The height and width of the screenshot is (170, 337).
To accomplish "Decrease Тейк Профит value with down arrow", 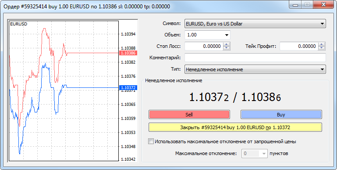I will tap(322, 48).
